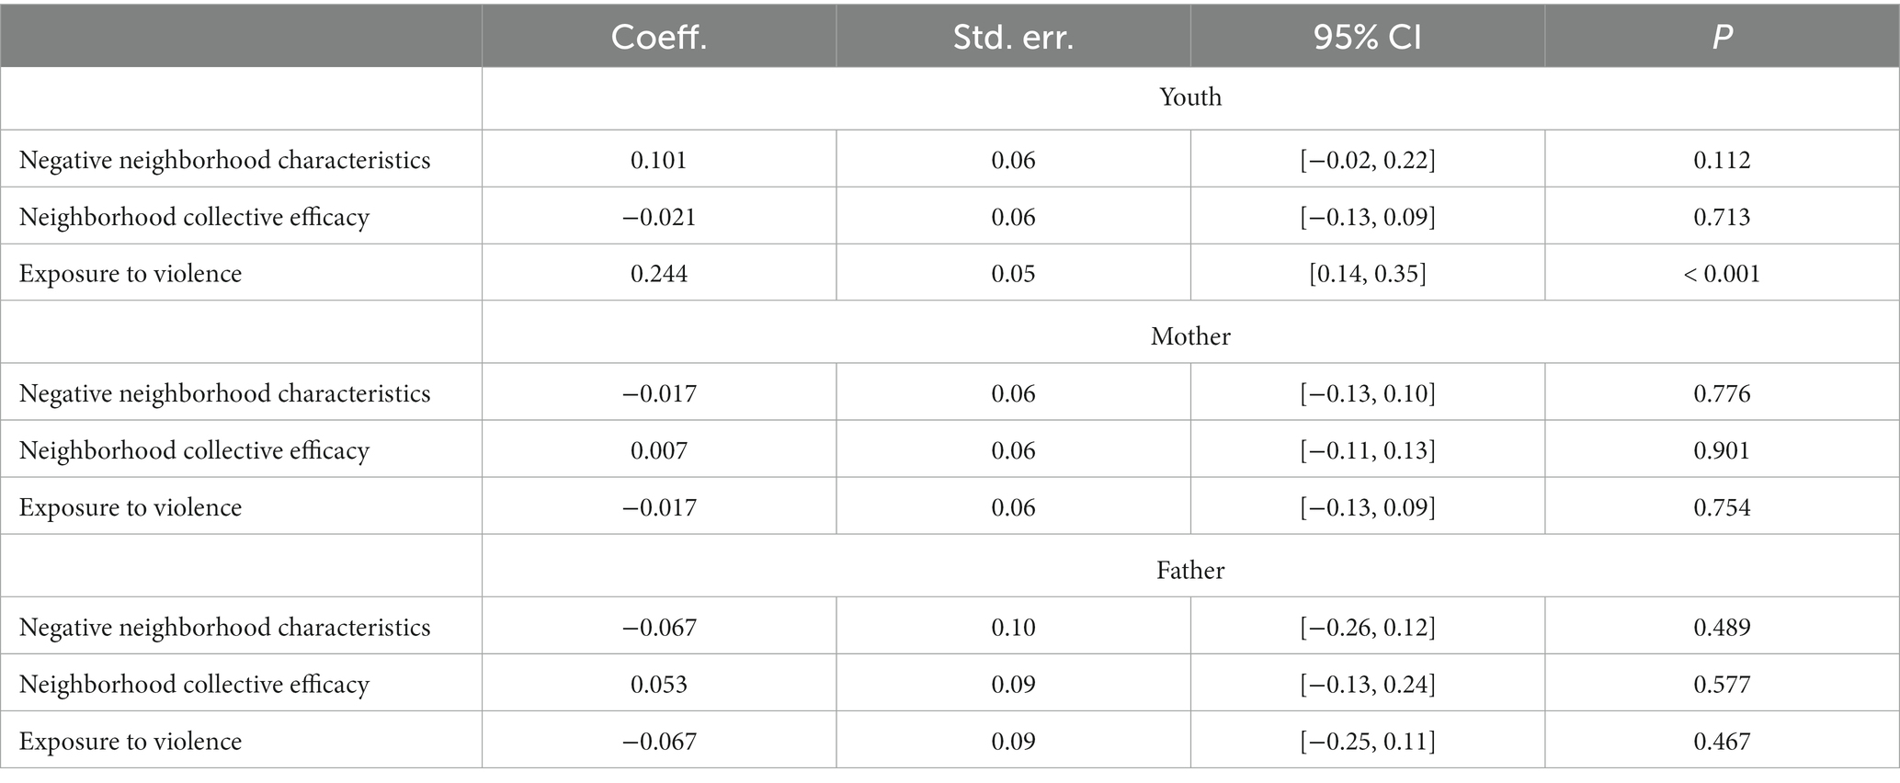The width and height of the screenshot is (1900, 783).
Task: Click the 95% CI column header
Action: coord(1367,36)
